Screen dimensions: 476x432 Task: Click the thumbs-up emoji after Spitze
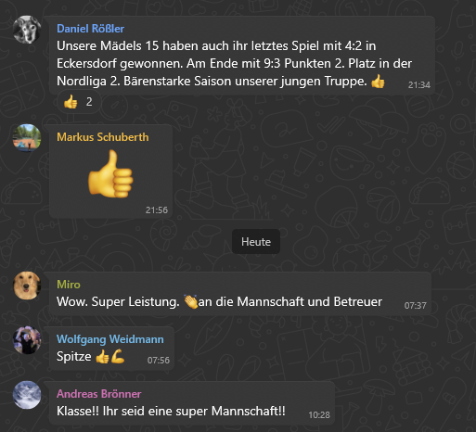coord(102,357)
